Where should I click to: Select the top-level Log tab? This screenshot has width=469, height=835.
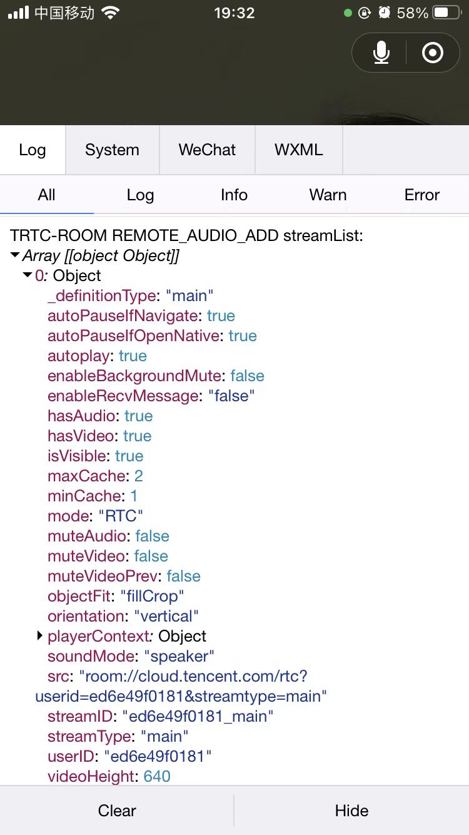[x=33, y=150]
